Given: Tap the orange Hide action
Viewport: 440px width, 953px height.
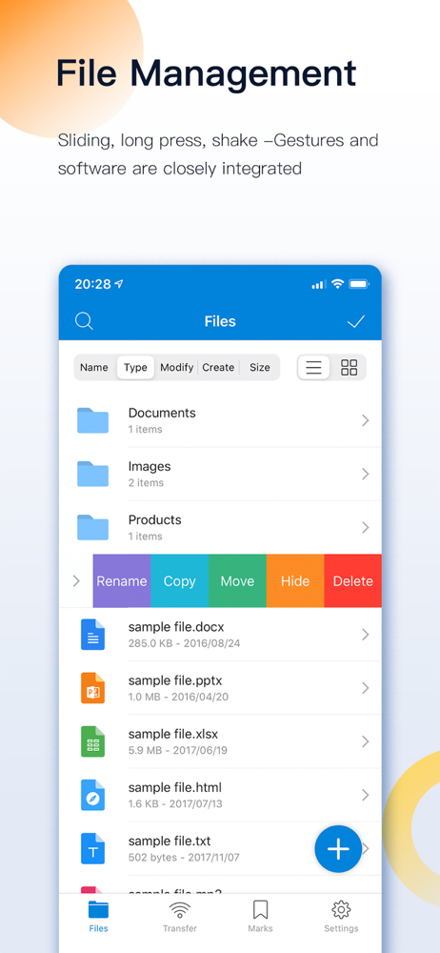Looking at the screenshot, I should [295, 581].
